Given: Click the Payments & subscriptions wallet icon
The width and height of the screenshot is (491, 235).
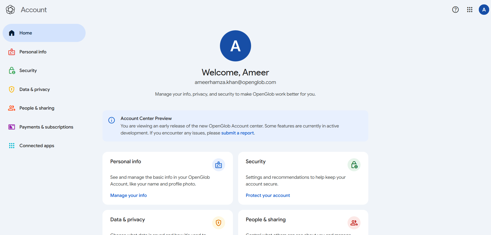Looking at the screenshot, I should tap(11, 127).
